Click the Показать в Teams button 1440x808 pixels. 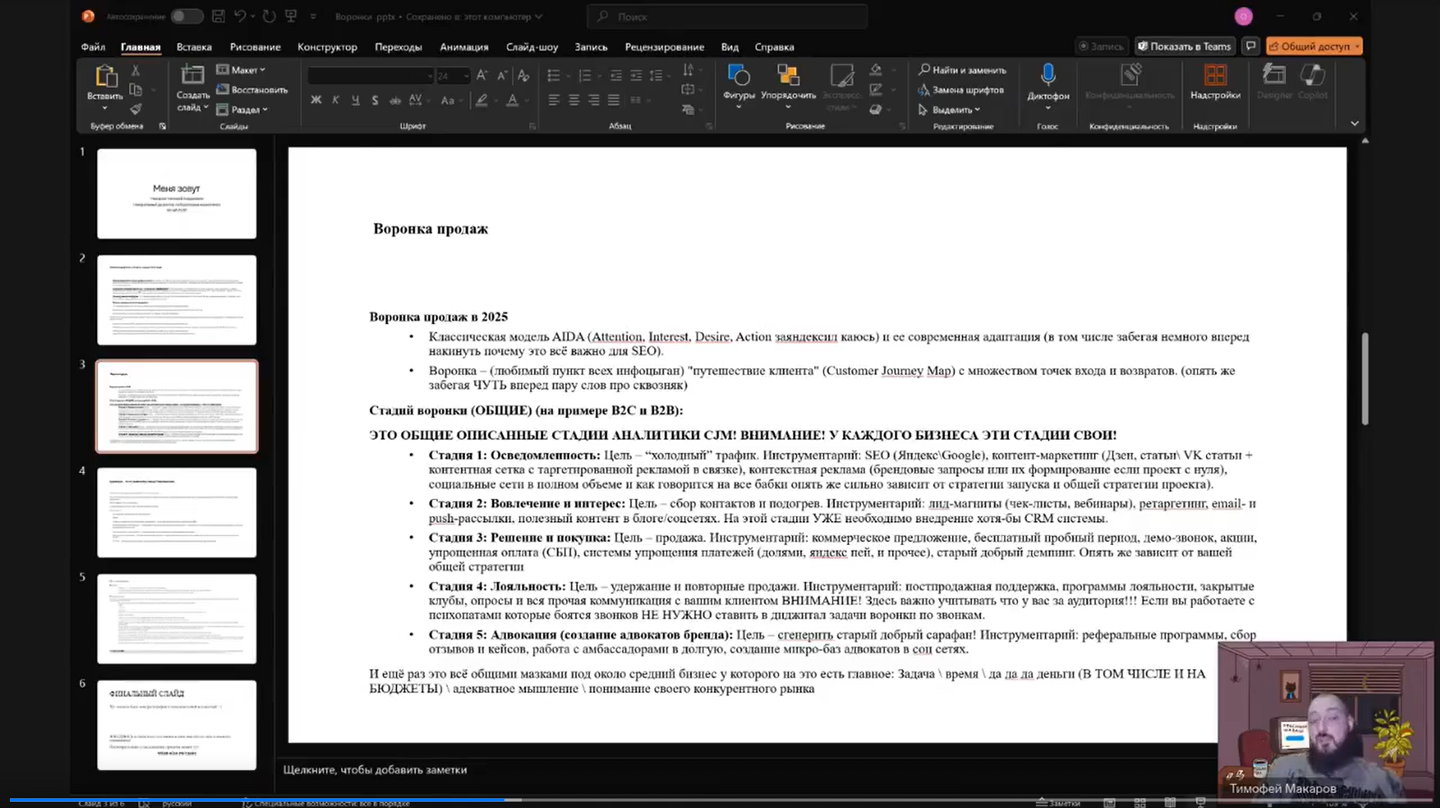[1184, 47]
